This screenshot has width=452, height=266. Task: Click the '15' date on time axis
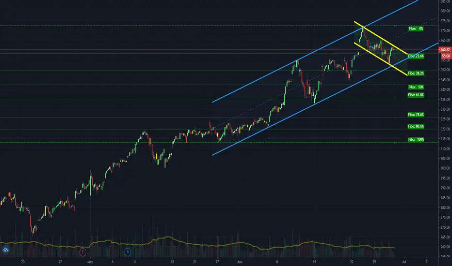[x=314, y=262]
